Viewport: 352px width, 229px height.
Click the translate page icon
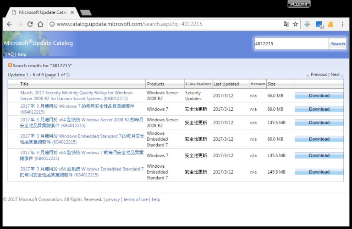(286, 24)
